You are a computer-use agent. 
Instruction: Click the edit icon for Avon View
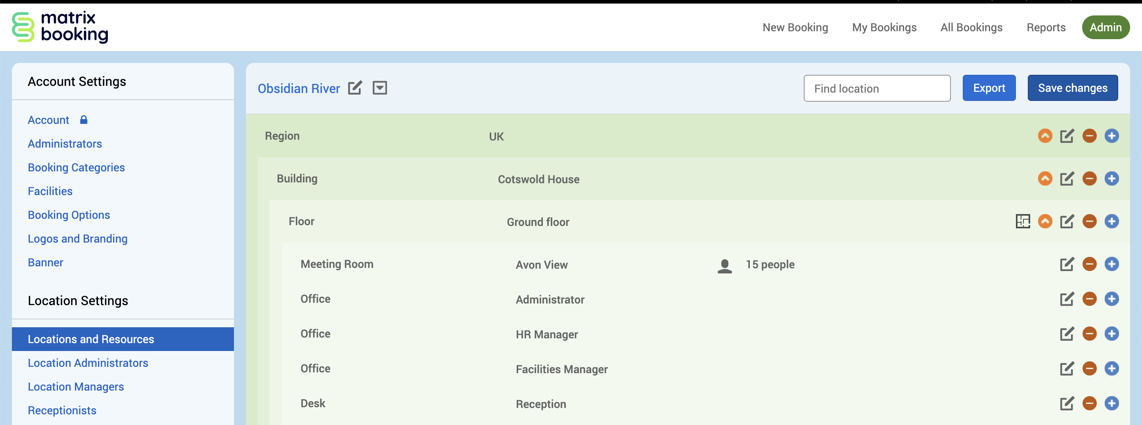1067,264
